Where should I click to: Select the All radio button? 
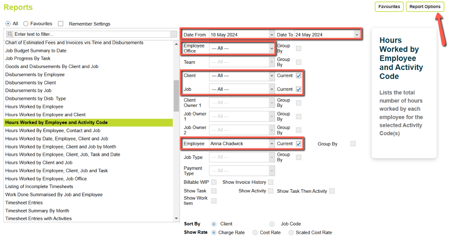click(8, 24)
